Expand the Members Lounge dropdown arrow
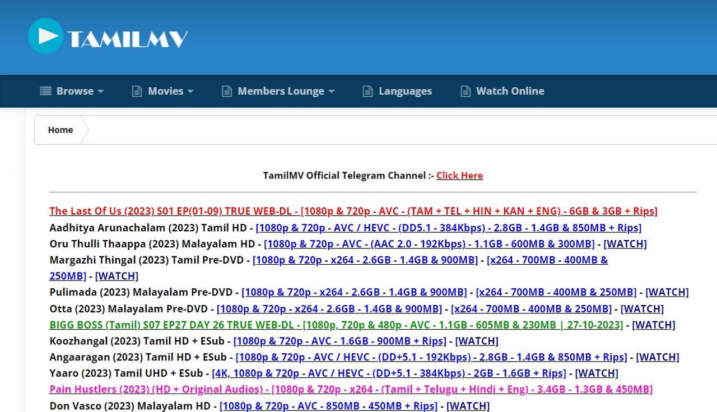The image size is (717, 412). (331, 91)
